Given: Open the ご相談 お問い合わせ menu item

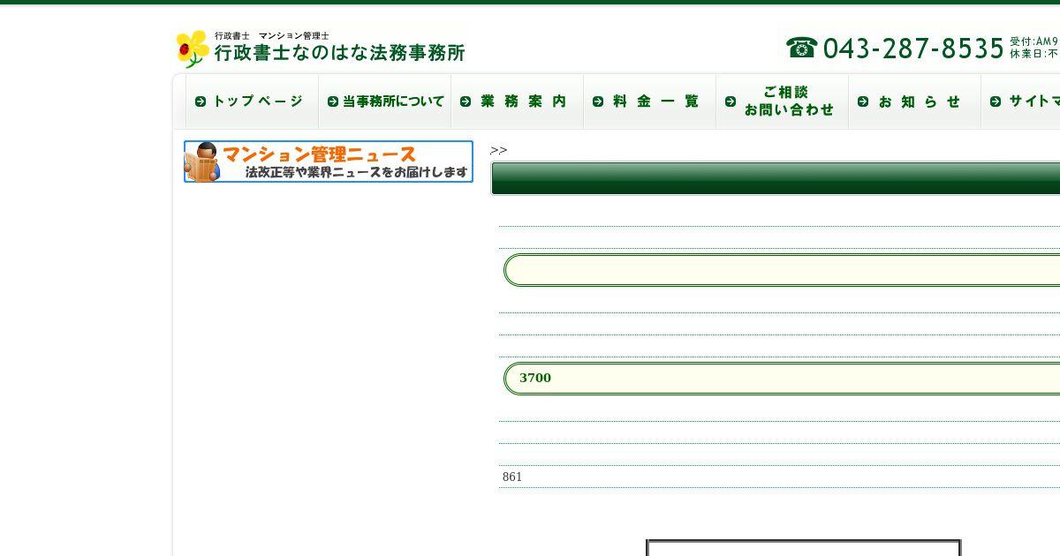Looking at the screenshot, I should point(783,101).
